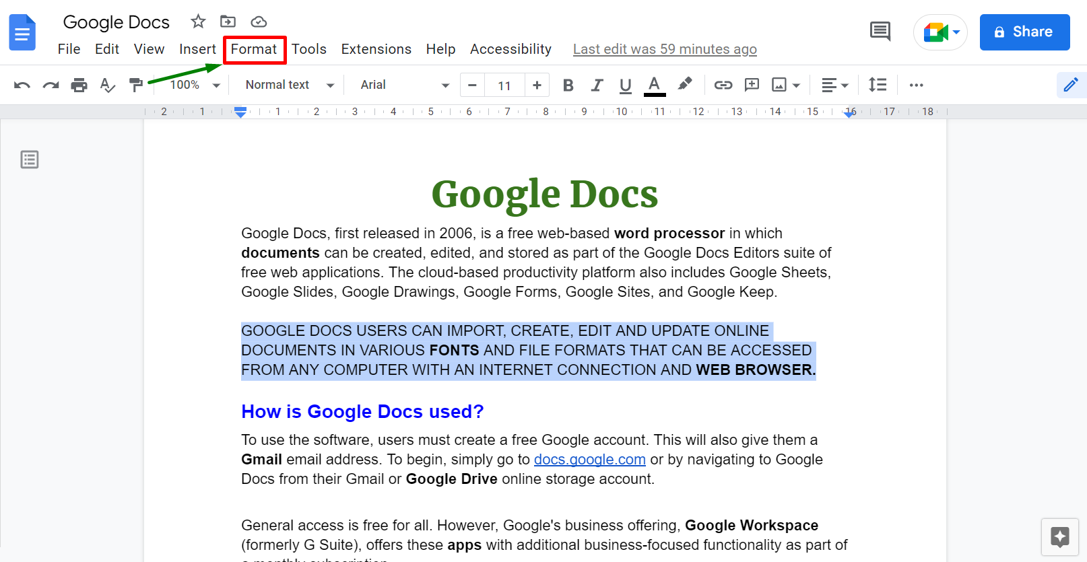Viewport: 1087px width, 562px height.
Task: Click the green 'Google Docs' title heading
Action: coord(544,194)
